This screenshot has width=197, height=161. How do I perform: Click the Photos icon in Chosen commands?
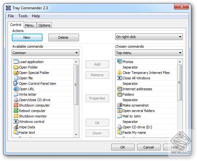click(x=120, y=62)
